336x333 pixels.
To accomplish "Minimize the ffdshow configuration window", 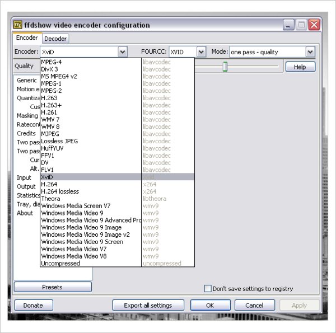I will [x=288, y=25].
